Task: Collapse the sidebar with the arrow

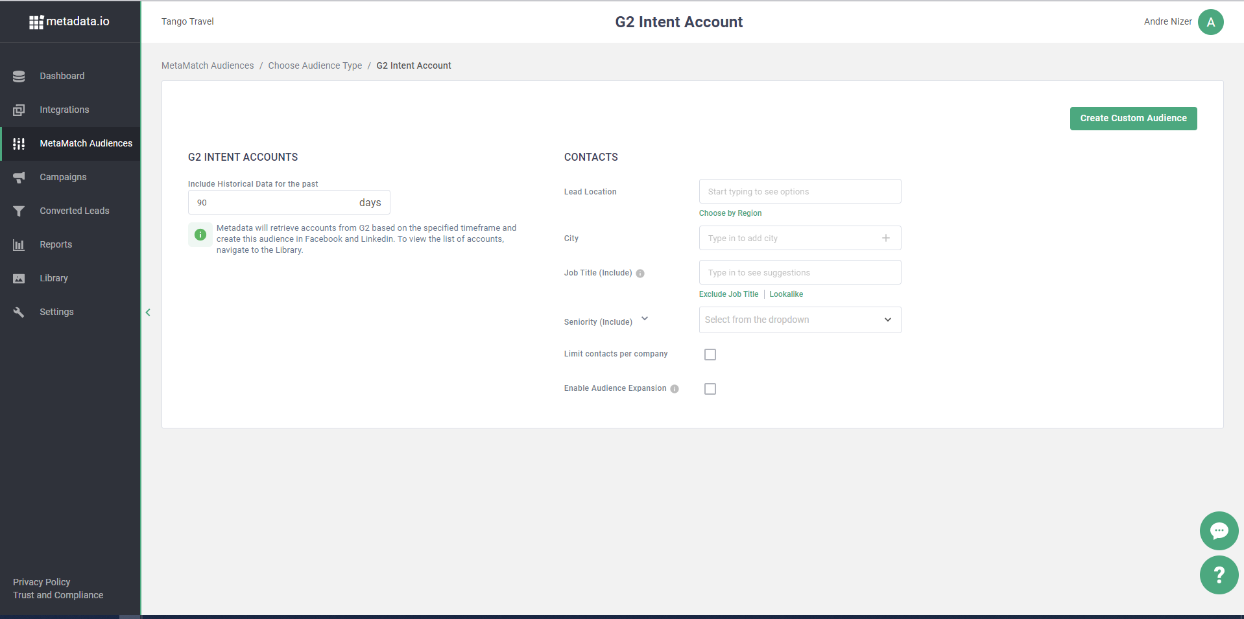Action: 148,312
